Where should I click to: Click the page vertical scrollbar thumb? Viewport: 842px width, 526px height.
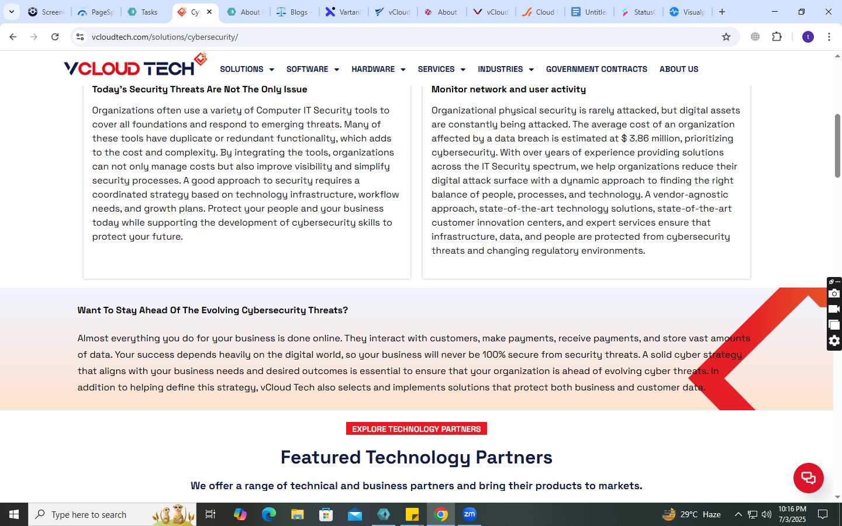[x=837, y=146]
